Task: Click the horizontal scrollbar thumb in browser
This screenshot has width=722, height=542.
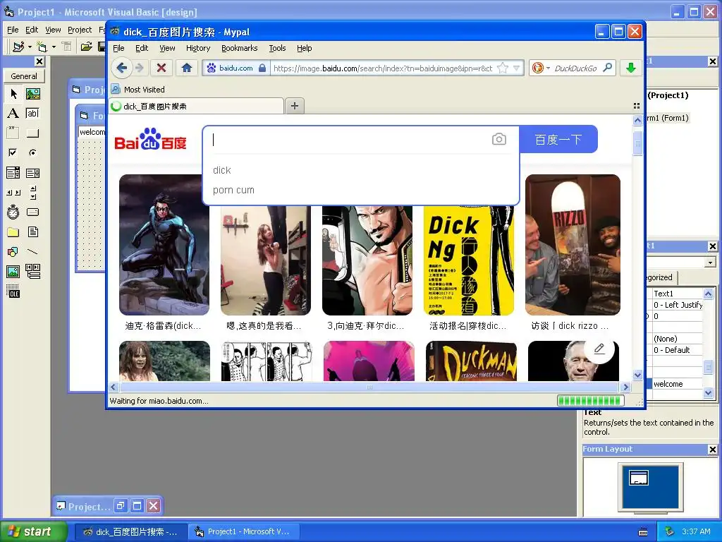Action: tap(369, 387)
